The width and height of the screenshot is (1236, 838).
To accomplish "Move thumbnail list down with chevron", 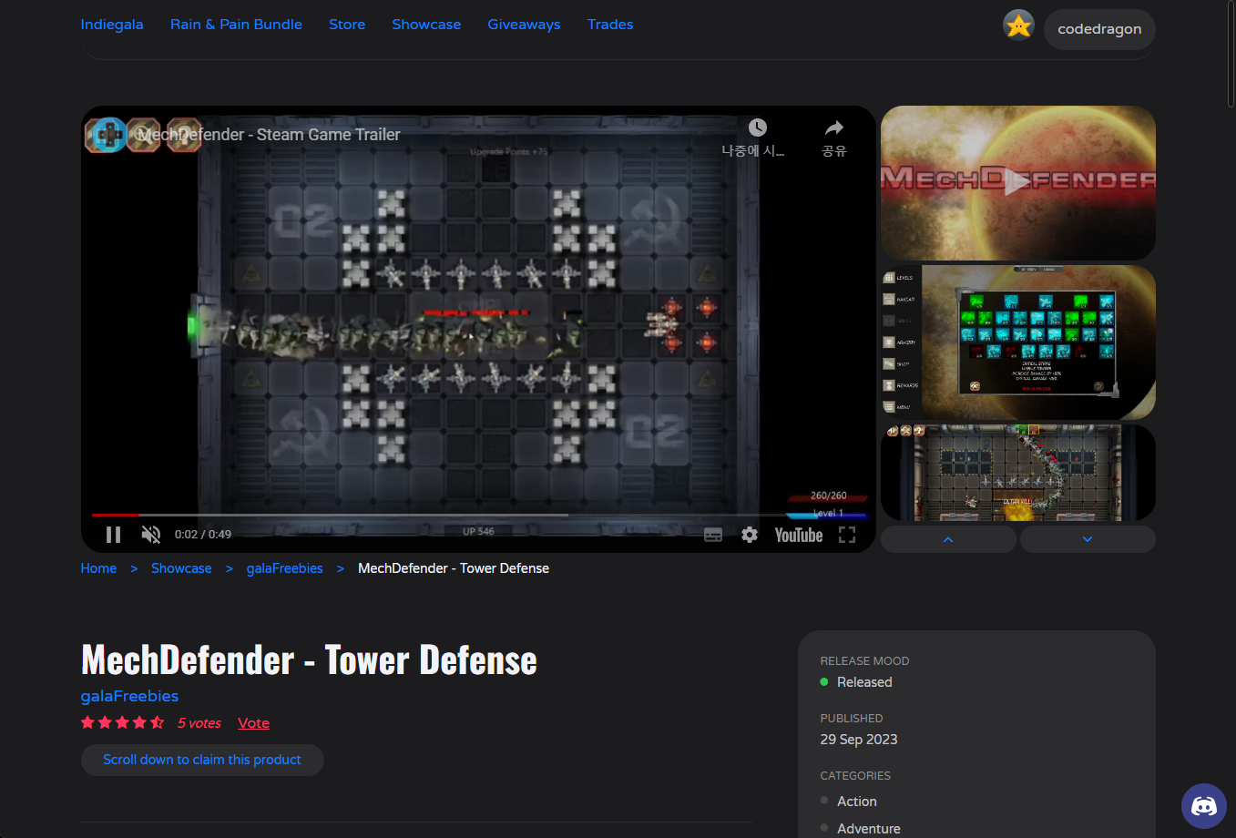I will pos(1088,539).
